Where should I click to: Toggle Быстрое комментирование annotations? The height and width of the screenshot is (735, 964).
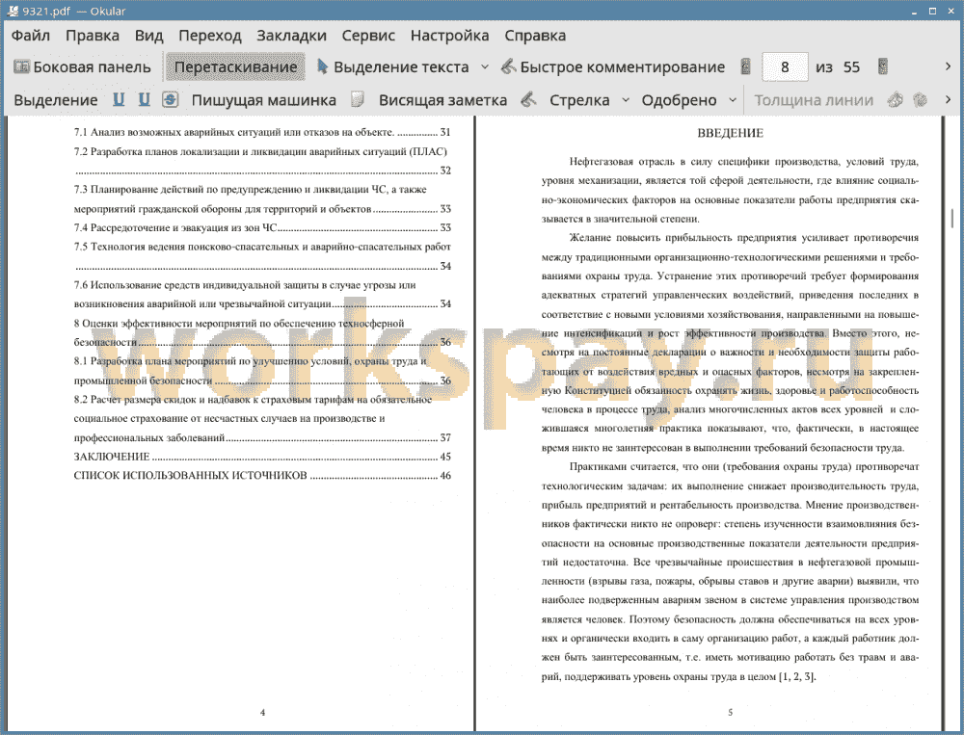point(612,66)
